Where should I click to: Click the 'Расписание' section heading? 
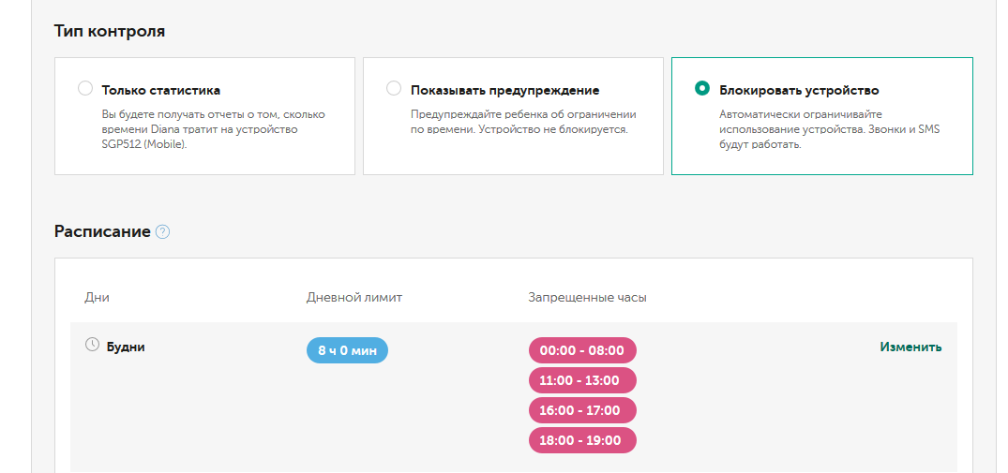102,231
